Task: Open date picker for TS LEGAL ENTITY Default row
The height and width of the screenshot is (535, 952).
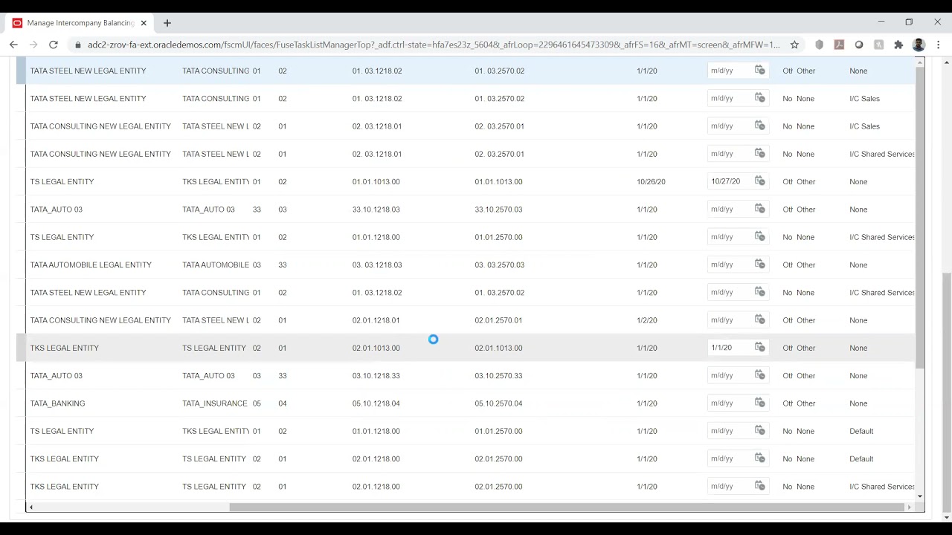Action: (x=759, y=431)
